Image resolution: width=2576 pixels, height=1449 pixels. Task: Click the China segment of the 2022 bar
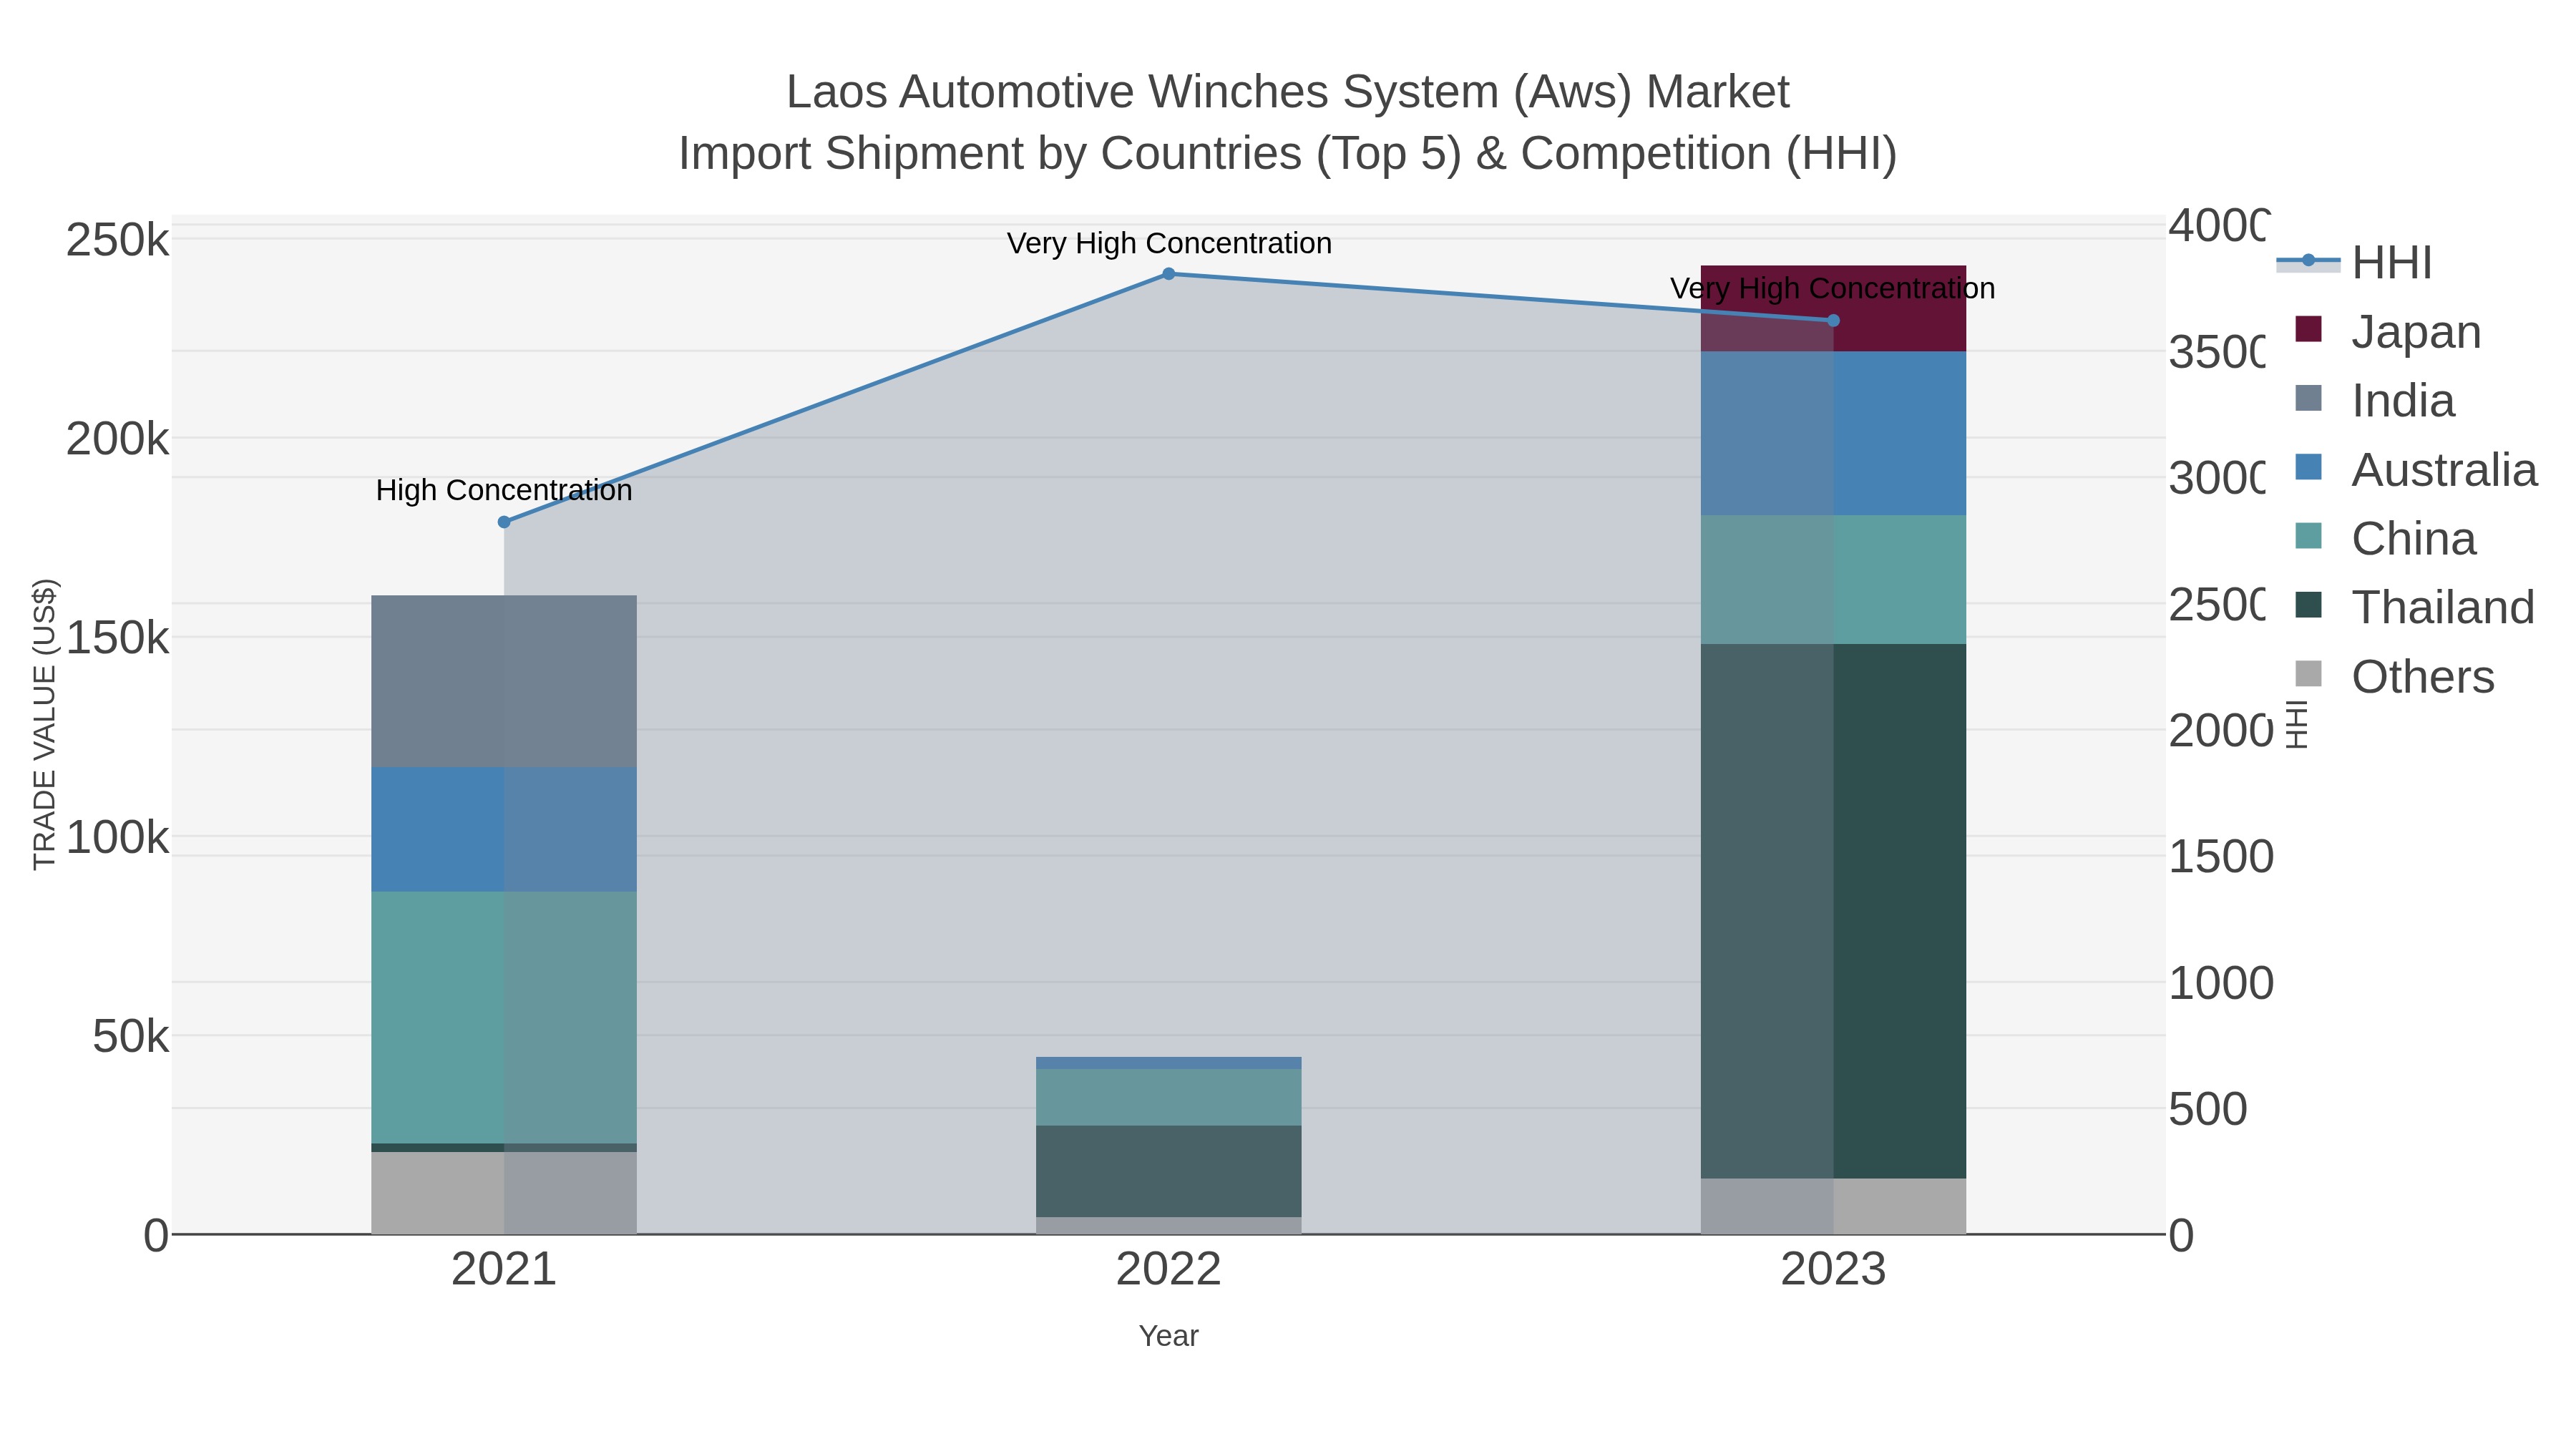(x=1168, y=1098)
